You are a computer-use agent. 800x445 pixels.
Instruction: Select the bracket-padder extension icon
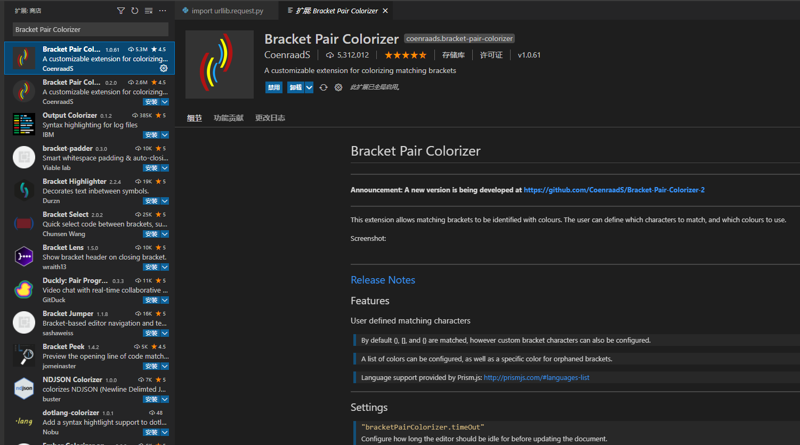click(24, 157)
